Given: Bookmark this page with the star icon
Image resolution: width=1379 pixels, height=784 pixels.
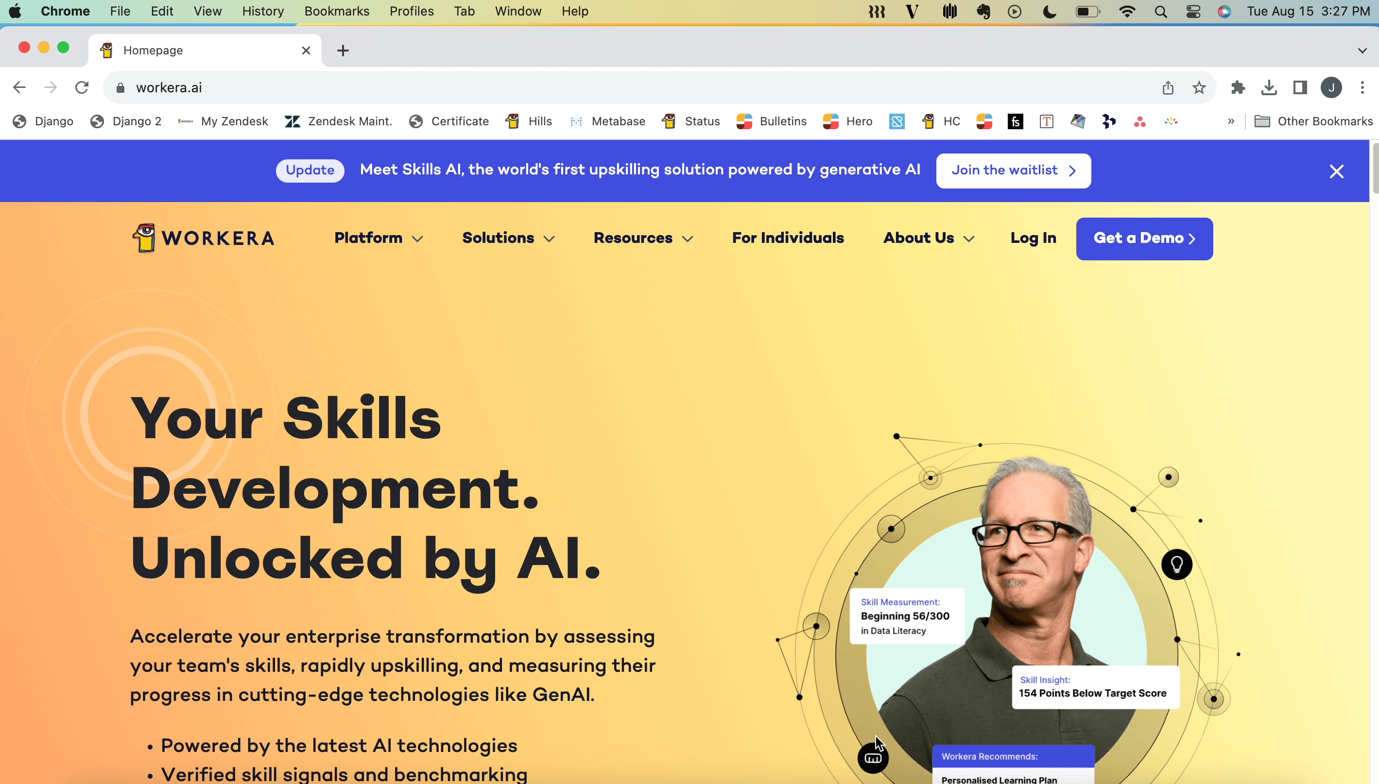Looking at the screenshot, I should coord(1199,87).
